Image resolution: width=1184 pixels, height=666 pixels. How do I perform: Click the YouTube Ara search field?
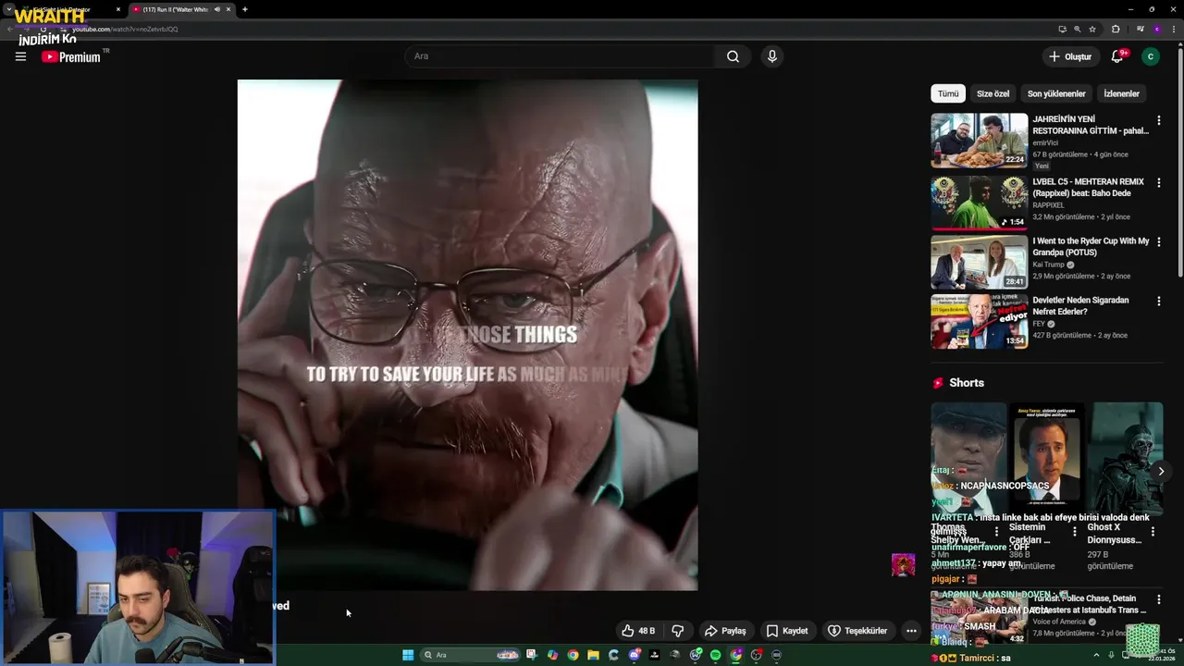click(x=559, y=56)
